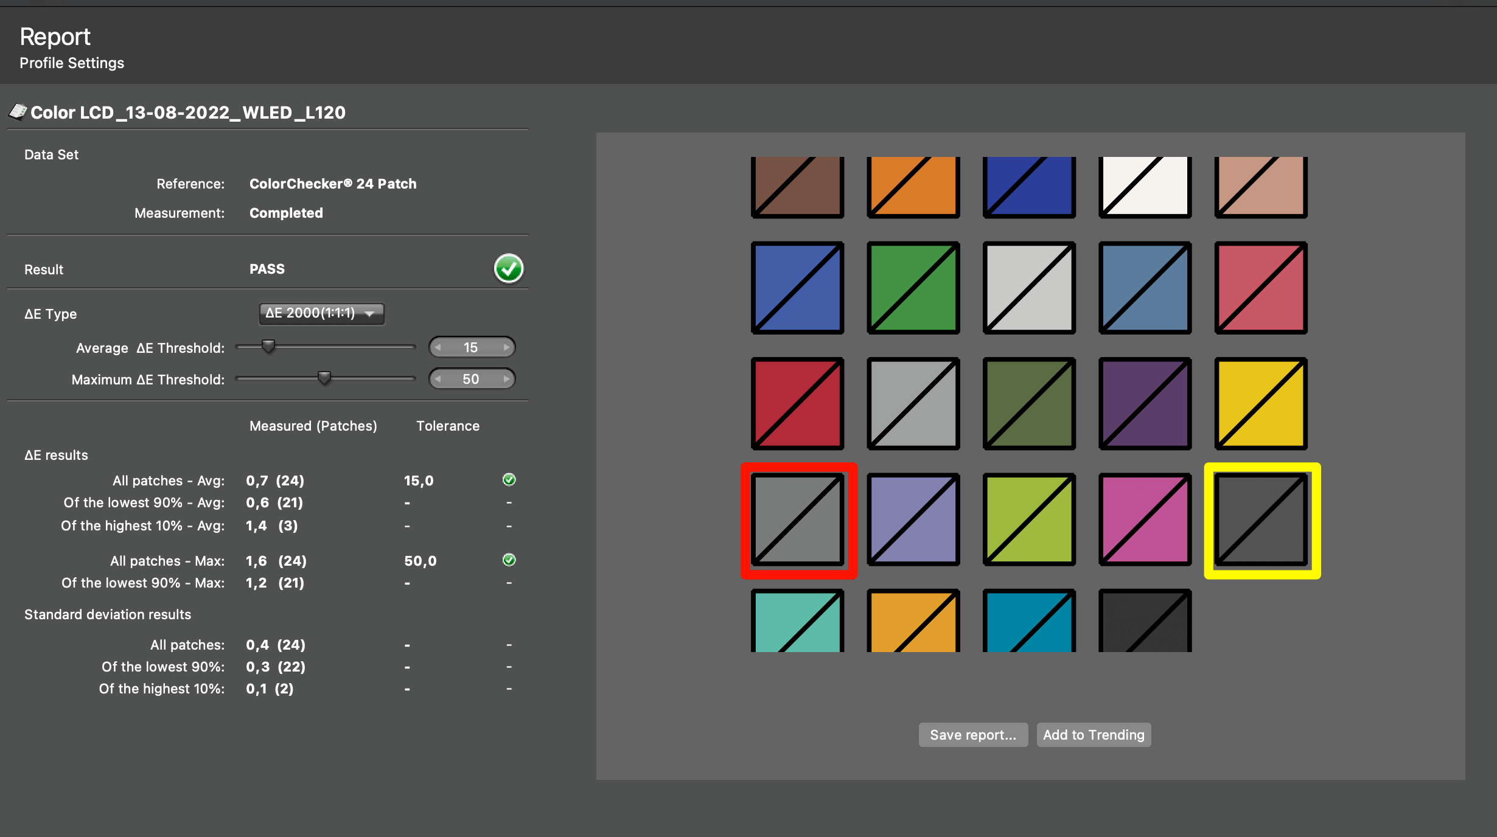1497x837 pixels.
Task: Select the red-highlighted neutral gray patch
Action: 798,522
